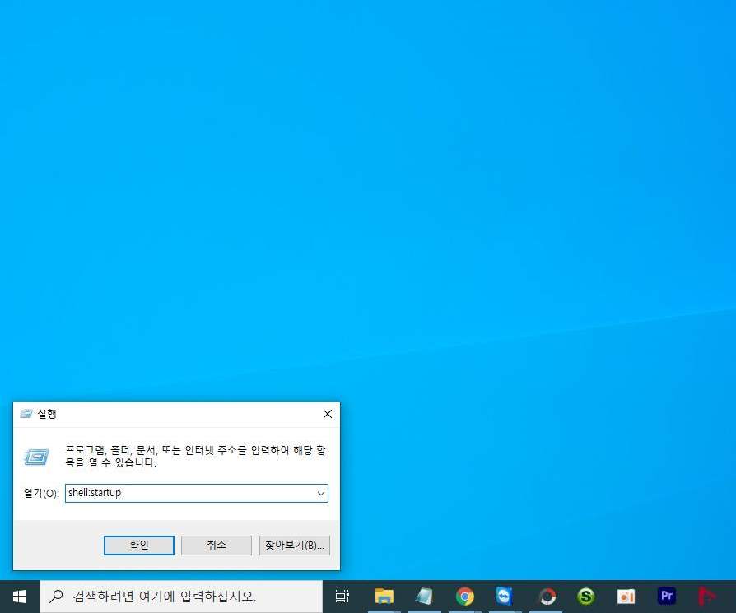Screen dimensions: 736x613
Task: Open File Explorer from the taskbar
Action: pyautogui.click(x=383, y=596)
